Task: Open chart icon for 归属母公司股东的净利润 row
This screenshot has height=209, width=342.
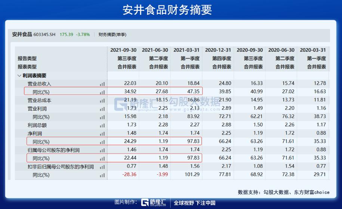Action: 102,150
